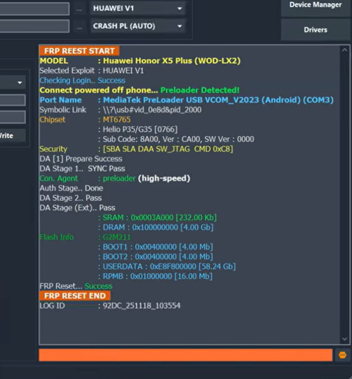Click the Checking Login.. Success line

tap(83, 80)
